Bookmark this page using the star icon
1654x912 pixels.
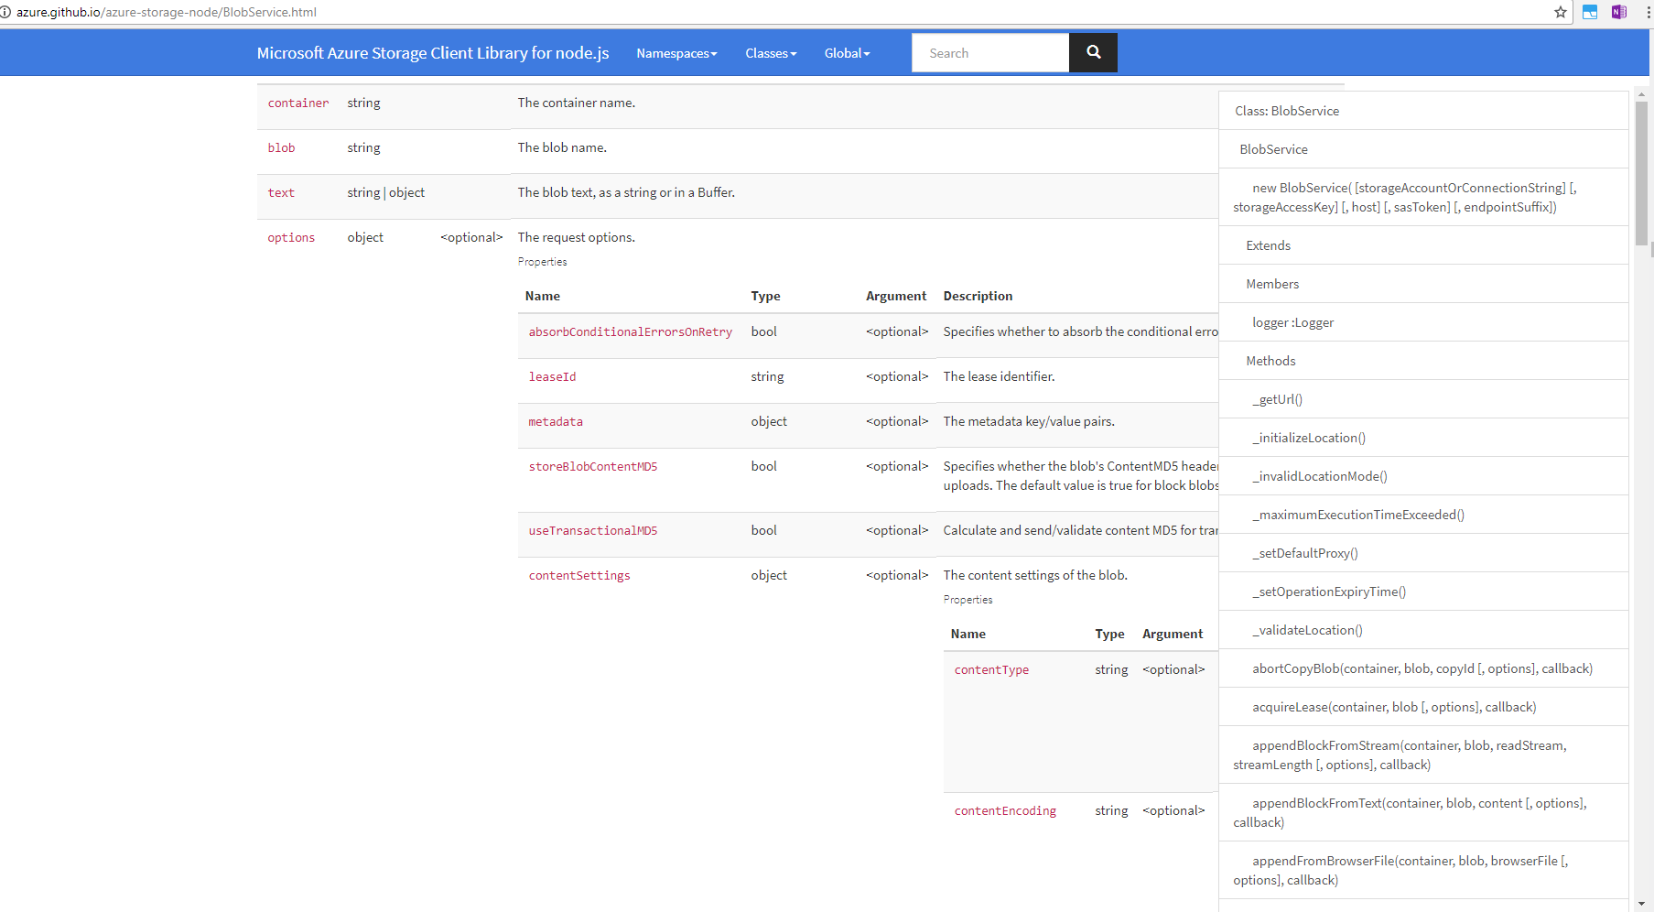tap(1559, 12)
